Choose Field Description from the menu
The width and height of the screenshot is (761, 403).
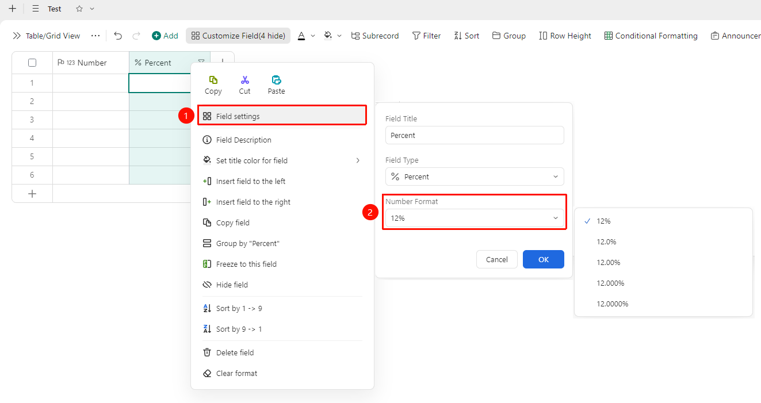(x=282, y=140)
